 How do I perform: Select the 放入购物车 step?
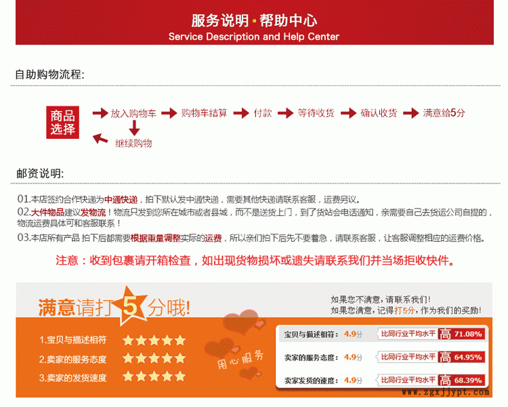pos(133,113)
